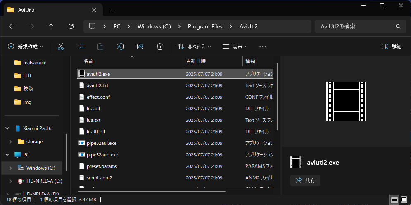
Task: Select the preset.params file
Action: [x=176, y=166]
